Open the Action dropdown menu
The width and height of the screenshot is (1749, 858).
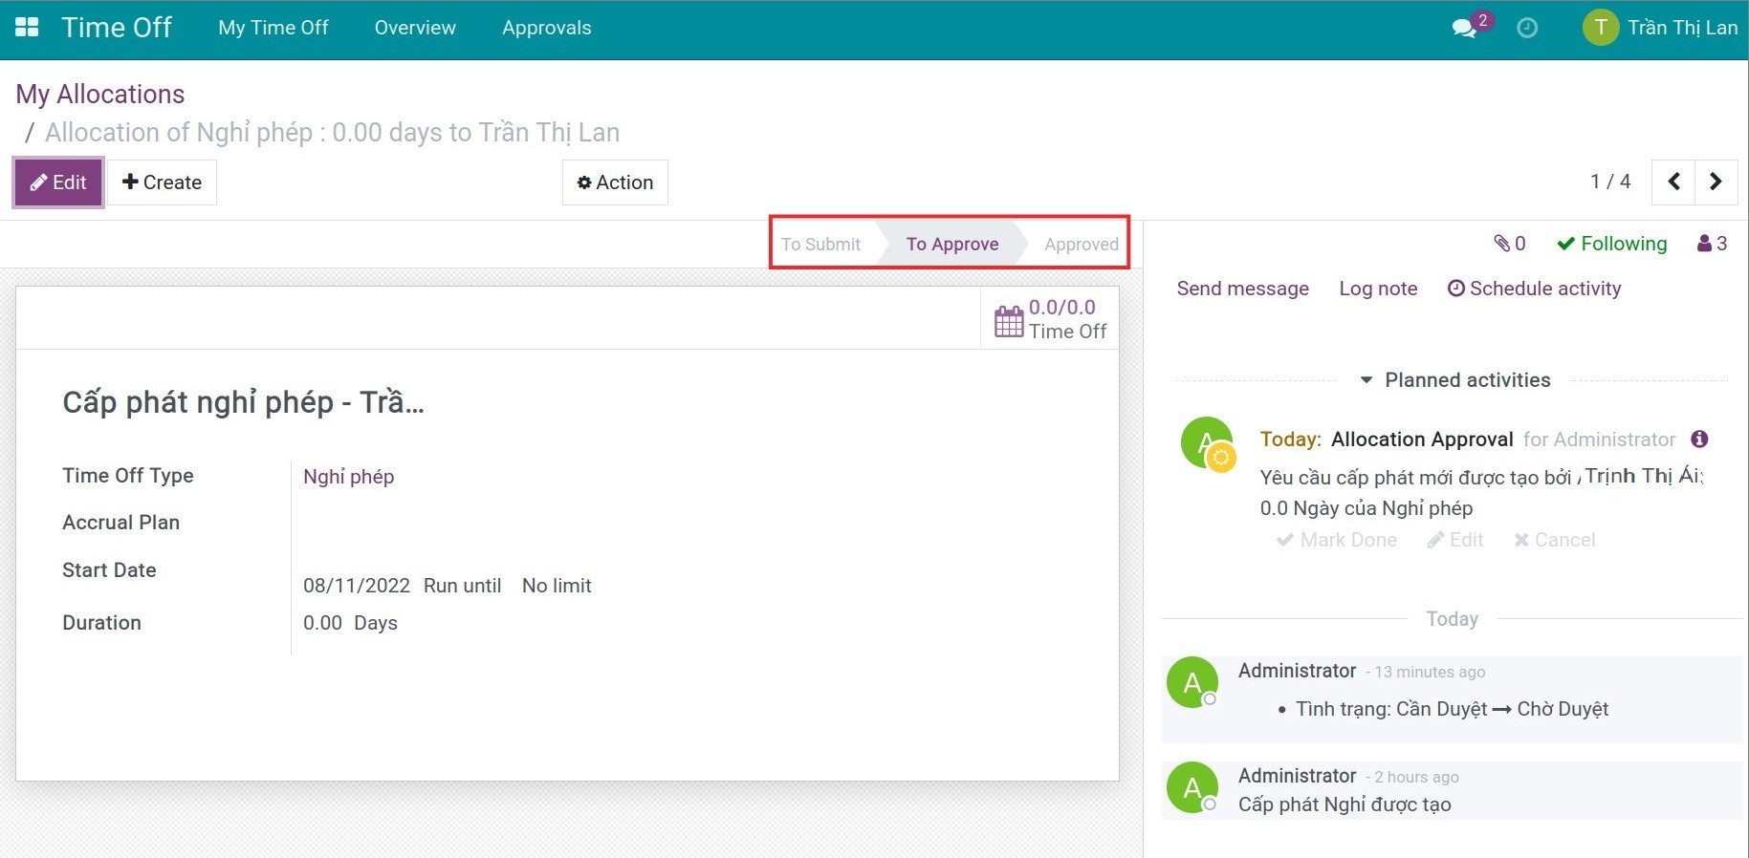615,182
